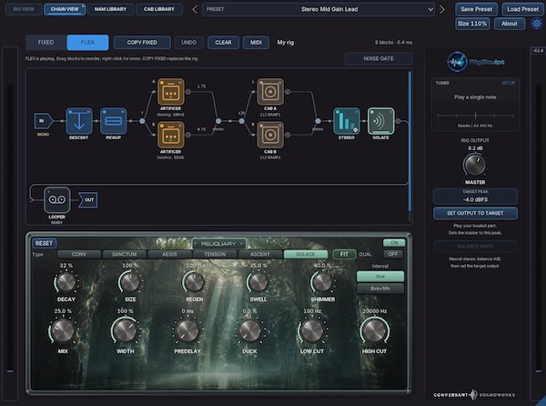546x406 pixels.
Task: Adjust the MASTER output knob
Action: click(474, 165)
